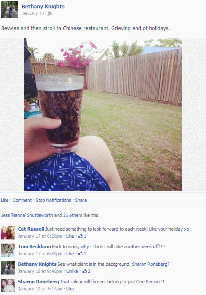Share this post

(81, 200)
